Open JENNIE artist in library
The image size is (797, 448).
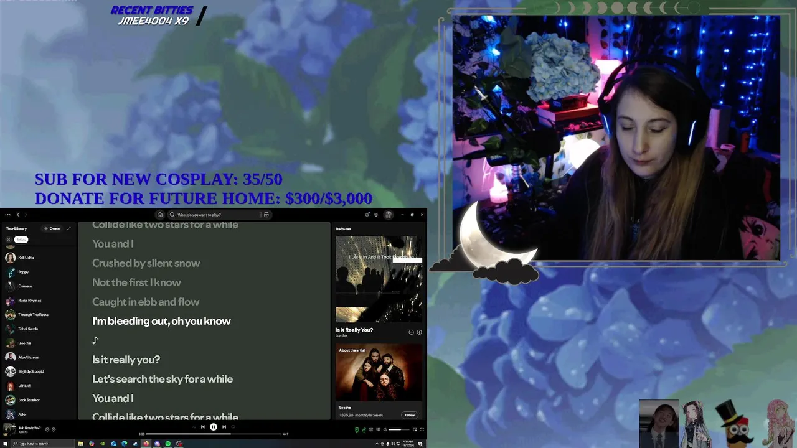pos(38,386)
